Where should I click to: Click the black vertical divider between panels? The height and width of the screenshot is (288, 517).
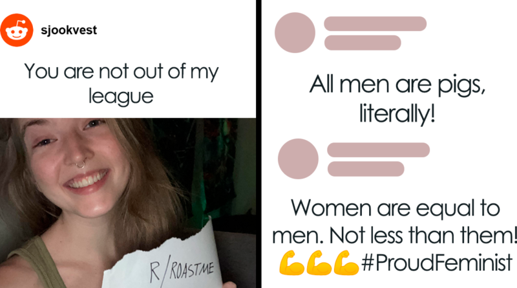point(259,144)
